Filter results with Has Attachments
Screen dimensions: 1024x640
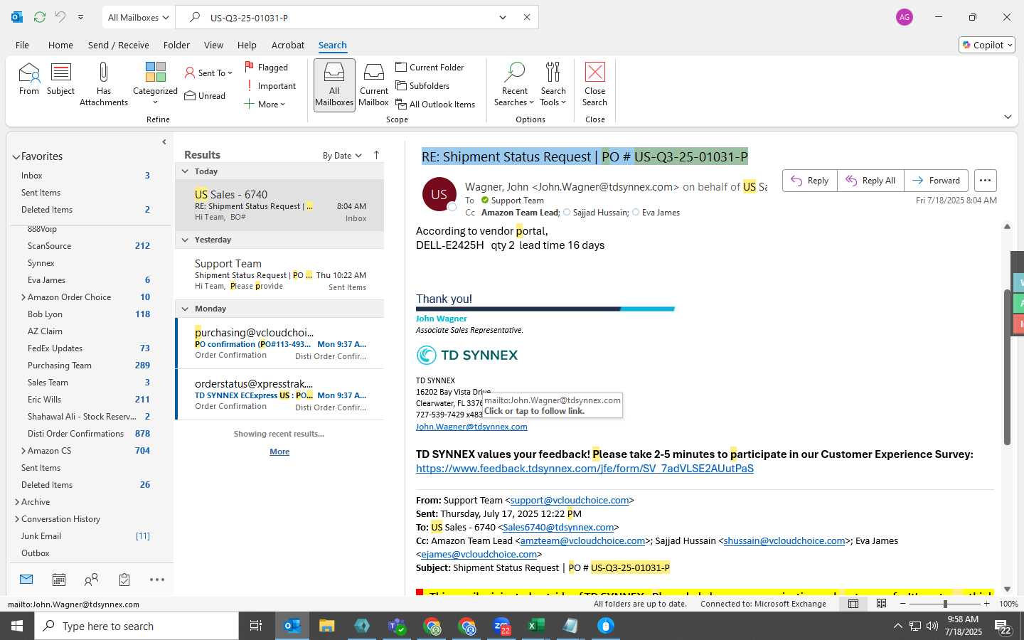[104, 84]
